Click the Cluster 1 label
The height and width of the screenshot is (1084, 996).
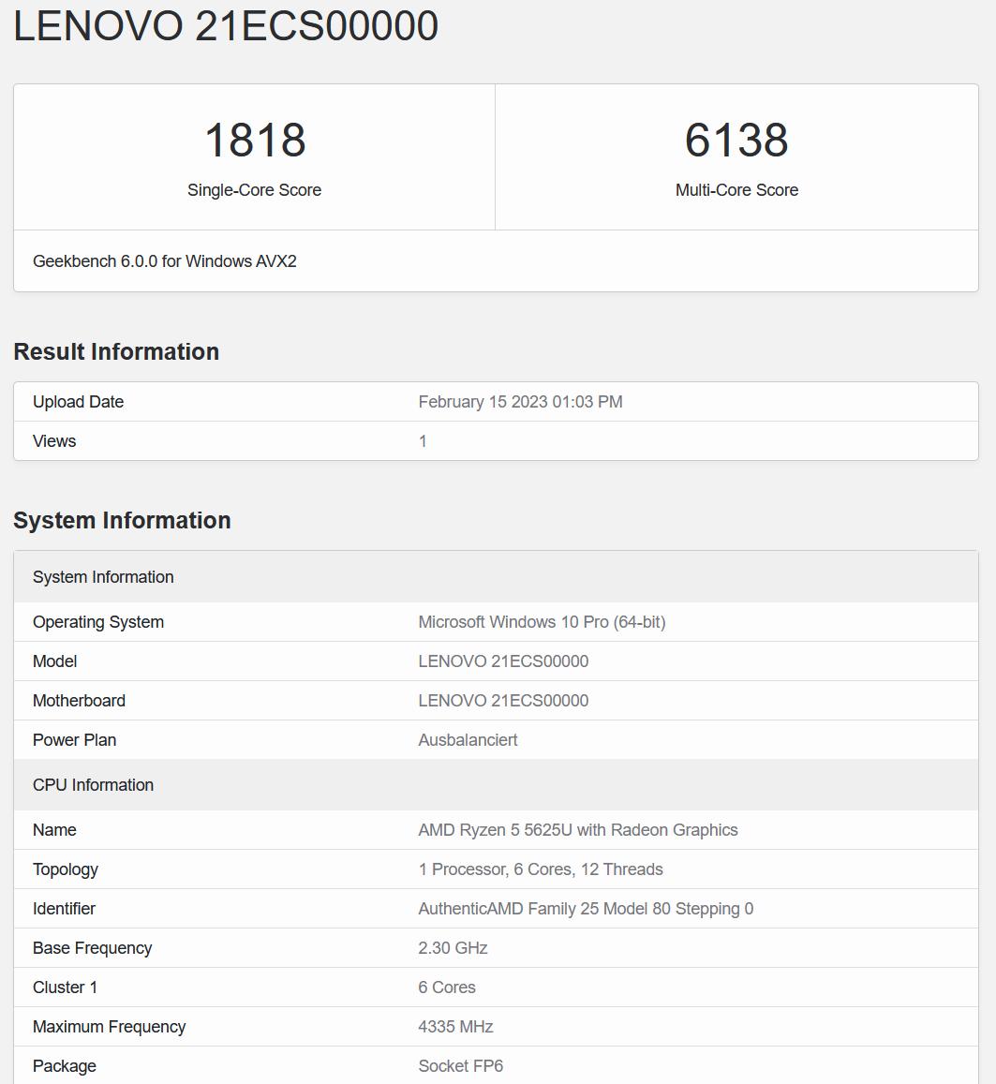(65, 987)
